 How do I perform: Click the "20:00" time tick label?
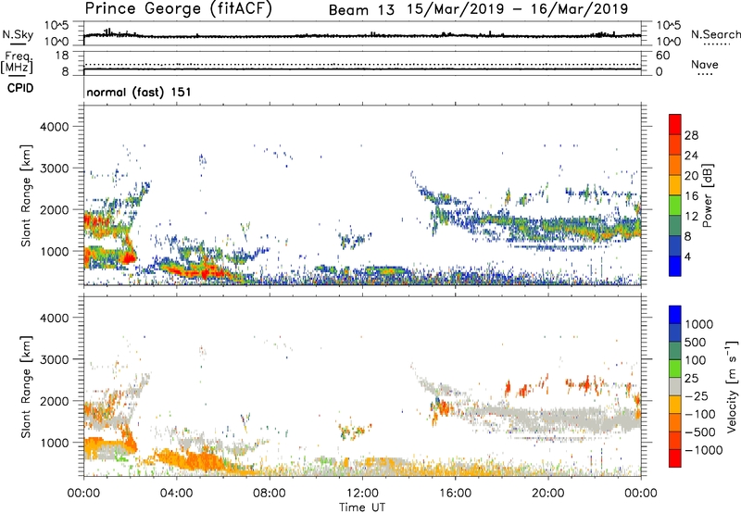click(x=547, y=494)
